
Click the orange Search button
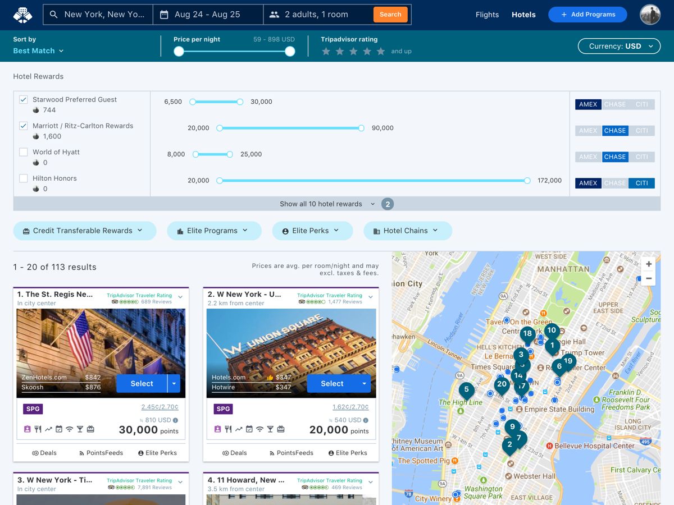[390, 15]
